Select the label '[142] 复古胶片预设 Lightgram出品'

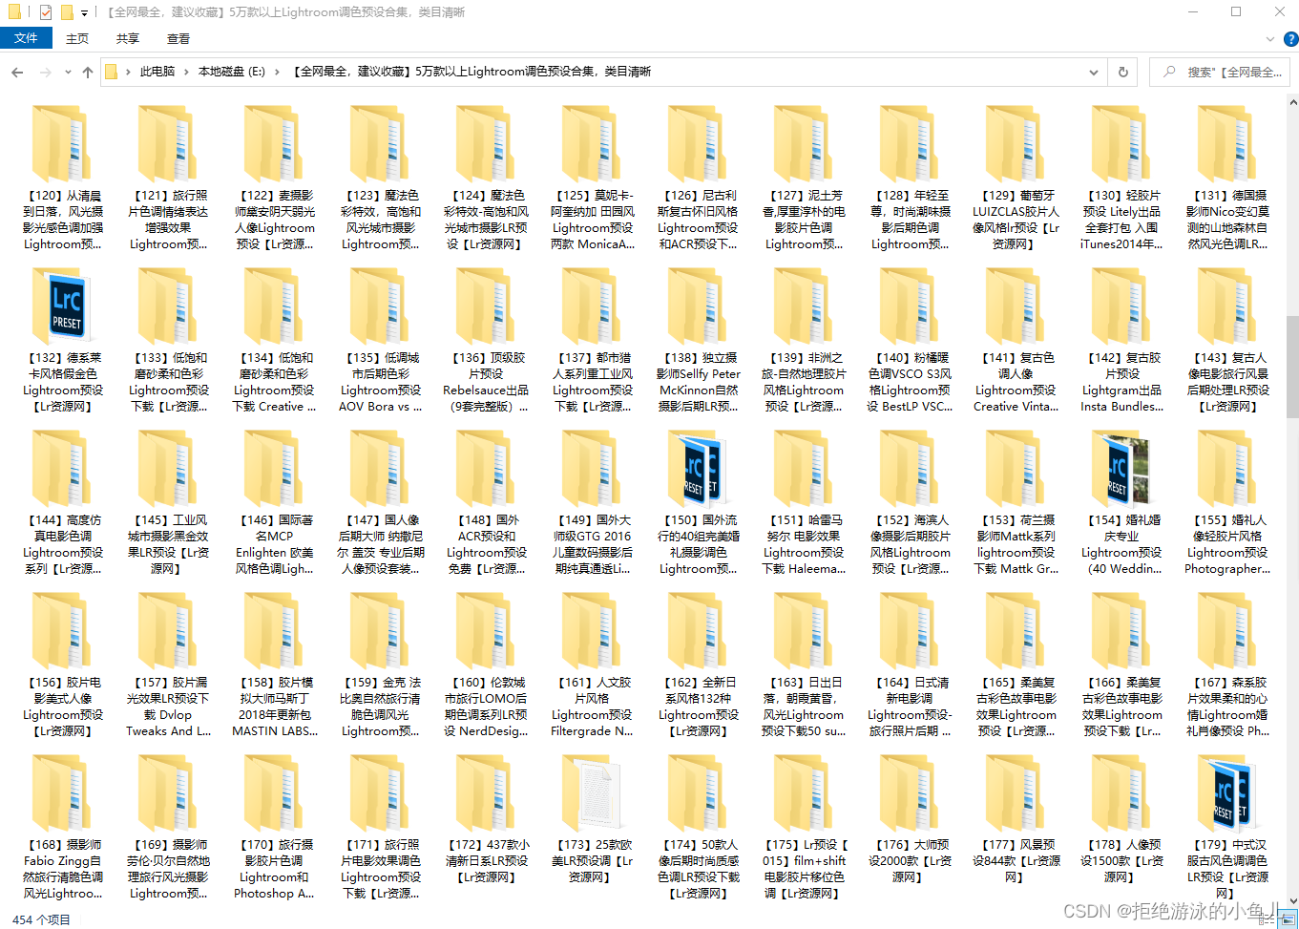(1121, 382)
